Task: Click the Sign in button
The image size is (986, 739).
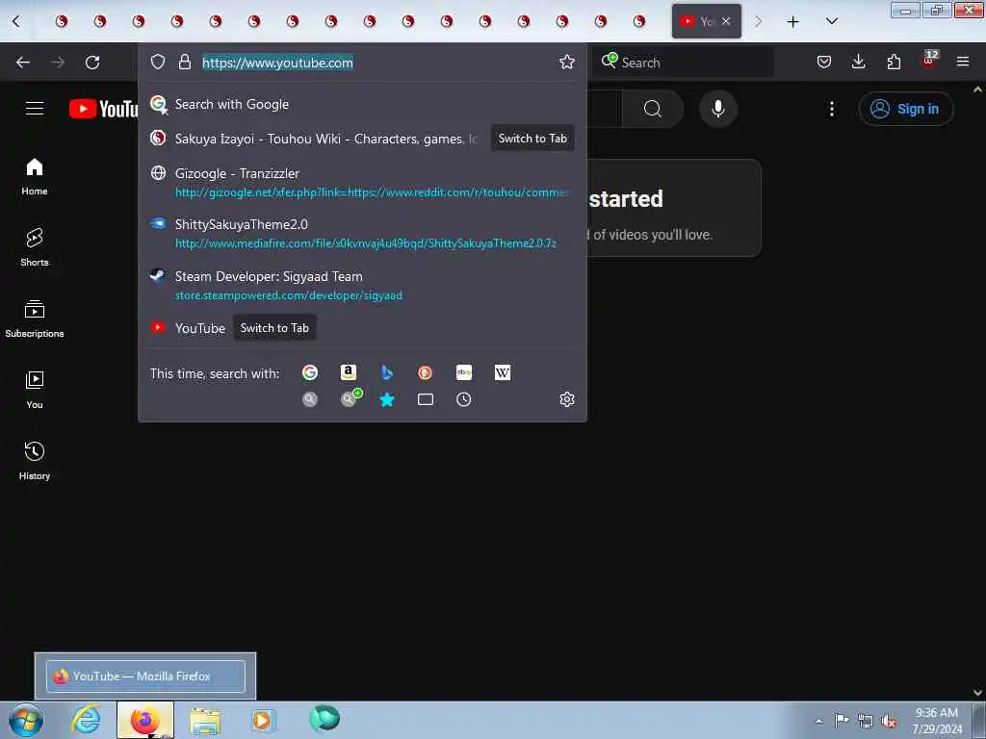Action: click(x=905, y=109)
